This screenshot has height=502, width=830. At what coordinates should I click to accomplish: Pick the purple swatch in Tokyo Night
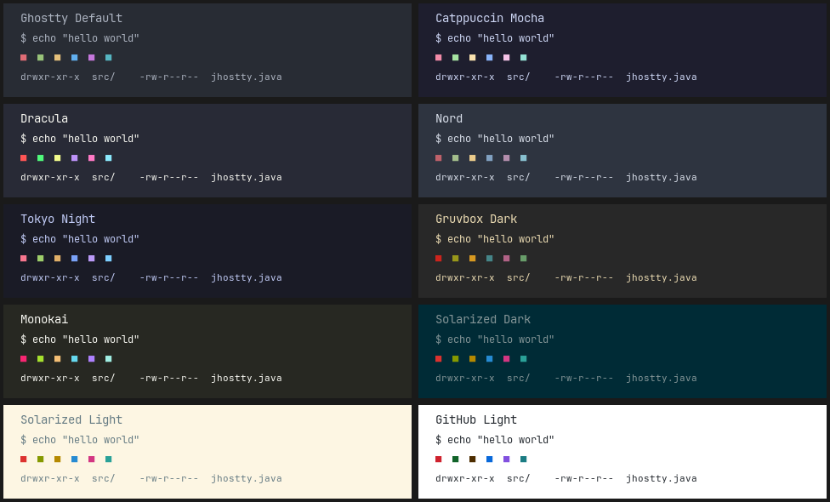pyautogui.click(x=92, y=259)
